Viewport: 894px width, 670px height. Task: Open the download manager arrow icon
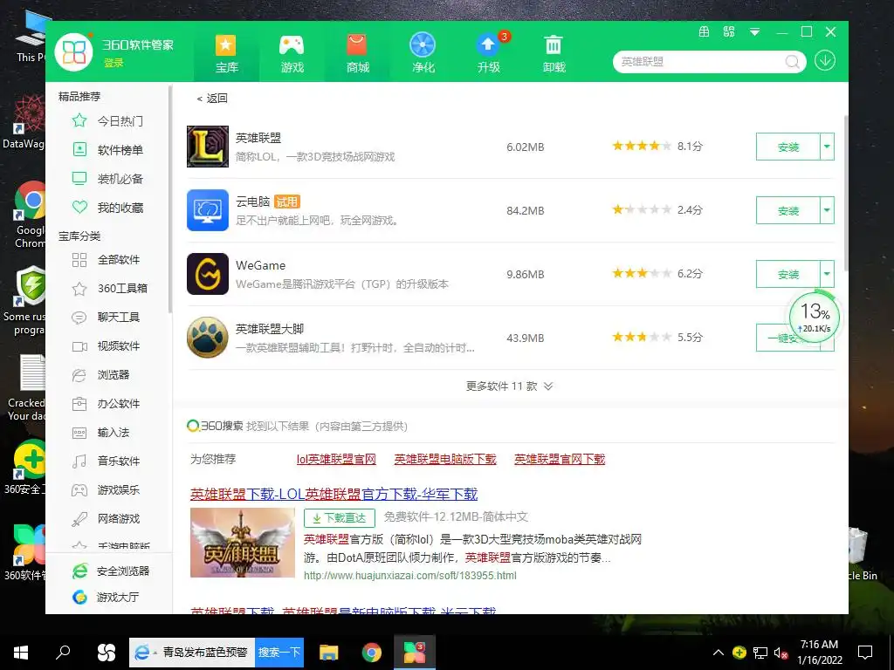point(824,60)
